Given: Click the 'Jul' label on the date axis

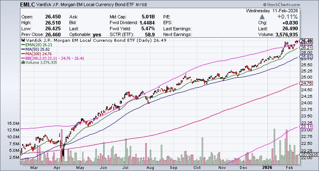Looking at the screenshot, I should pos(126,168).
